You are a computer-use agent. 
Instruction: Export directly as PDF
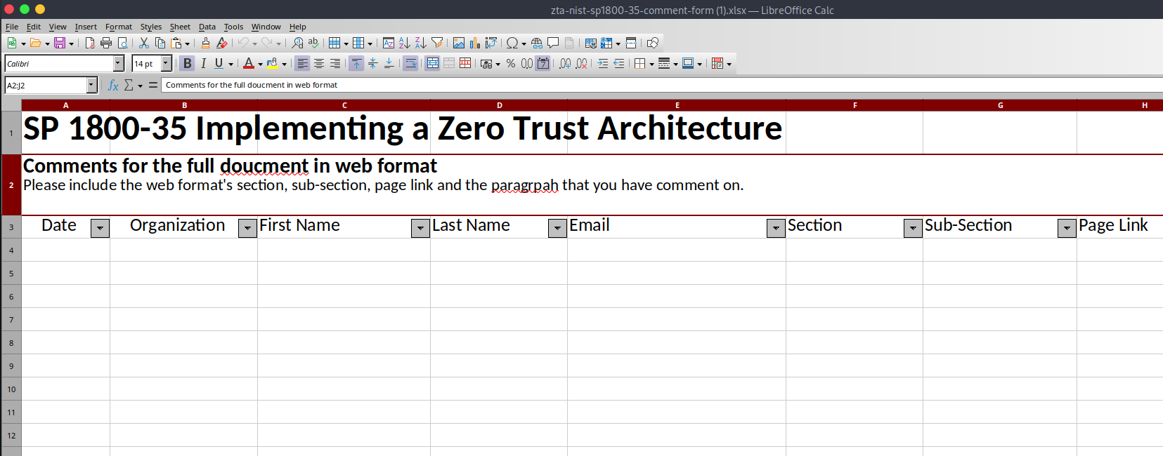[x=90, y=43]
